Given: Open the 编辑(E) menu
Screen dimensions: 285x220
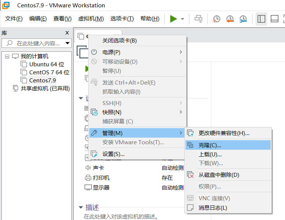Looking at the screenshot, I should click(38, 19).
